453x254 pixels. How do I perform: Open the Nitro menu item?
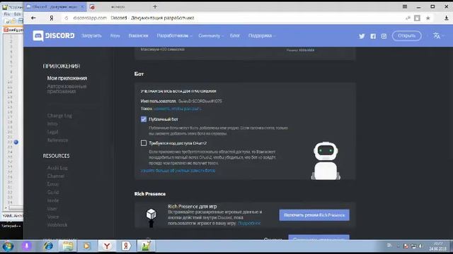pyautogui.click(x=115, y=36)
